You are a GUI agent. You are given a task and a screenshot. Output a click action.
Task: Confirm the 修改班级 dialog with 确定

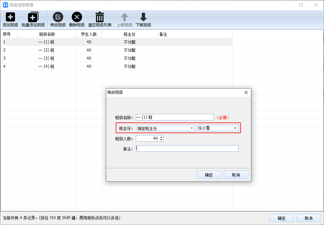tap(209, 175)
